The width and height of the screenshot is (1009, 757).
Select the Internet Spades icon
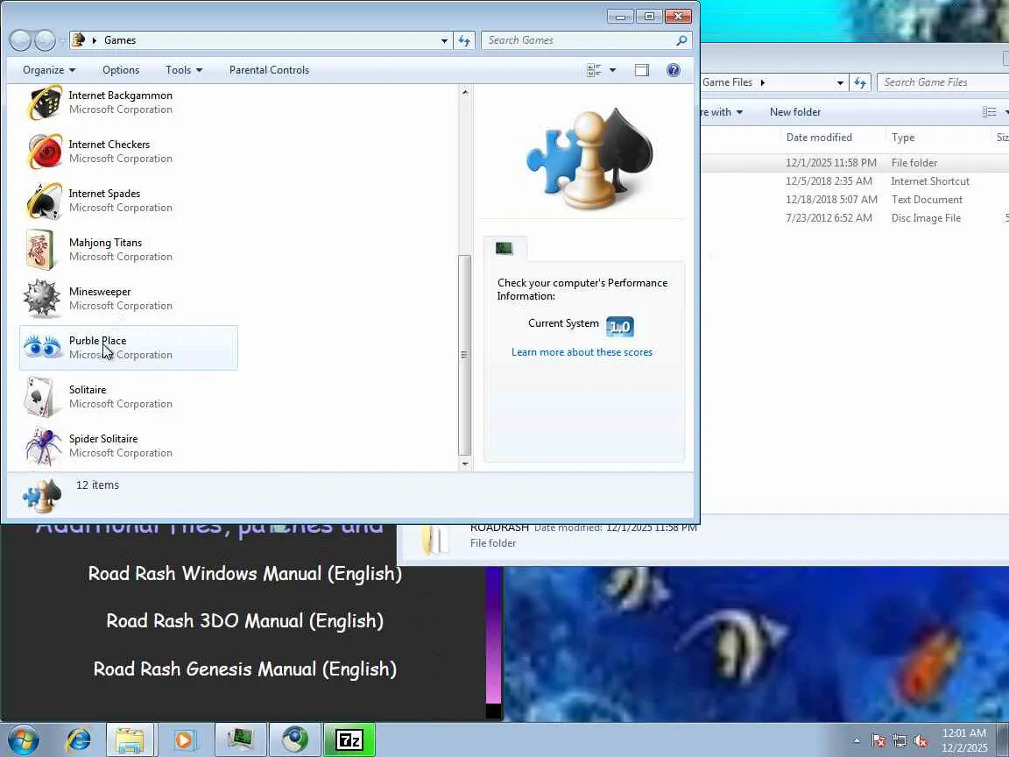pyautogui.click(x=43, y=200)
